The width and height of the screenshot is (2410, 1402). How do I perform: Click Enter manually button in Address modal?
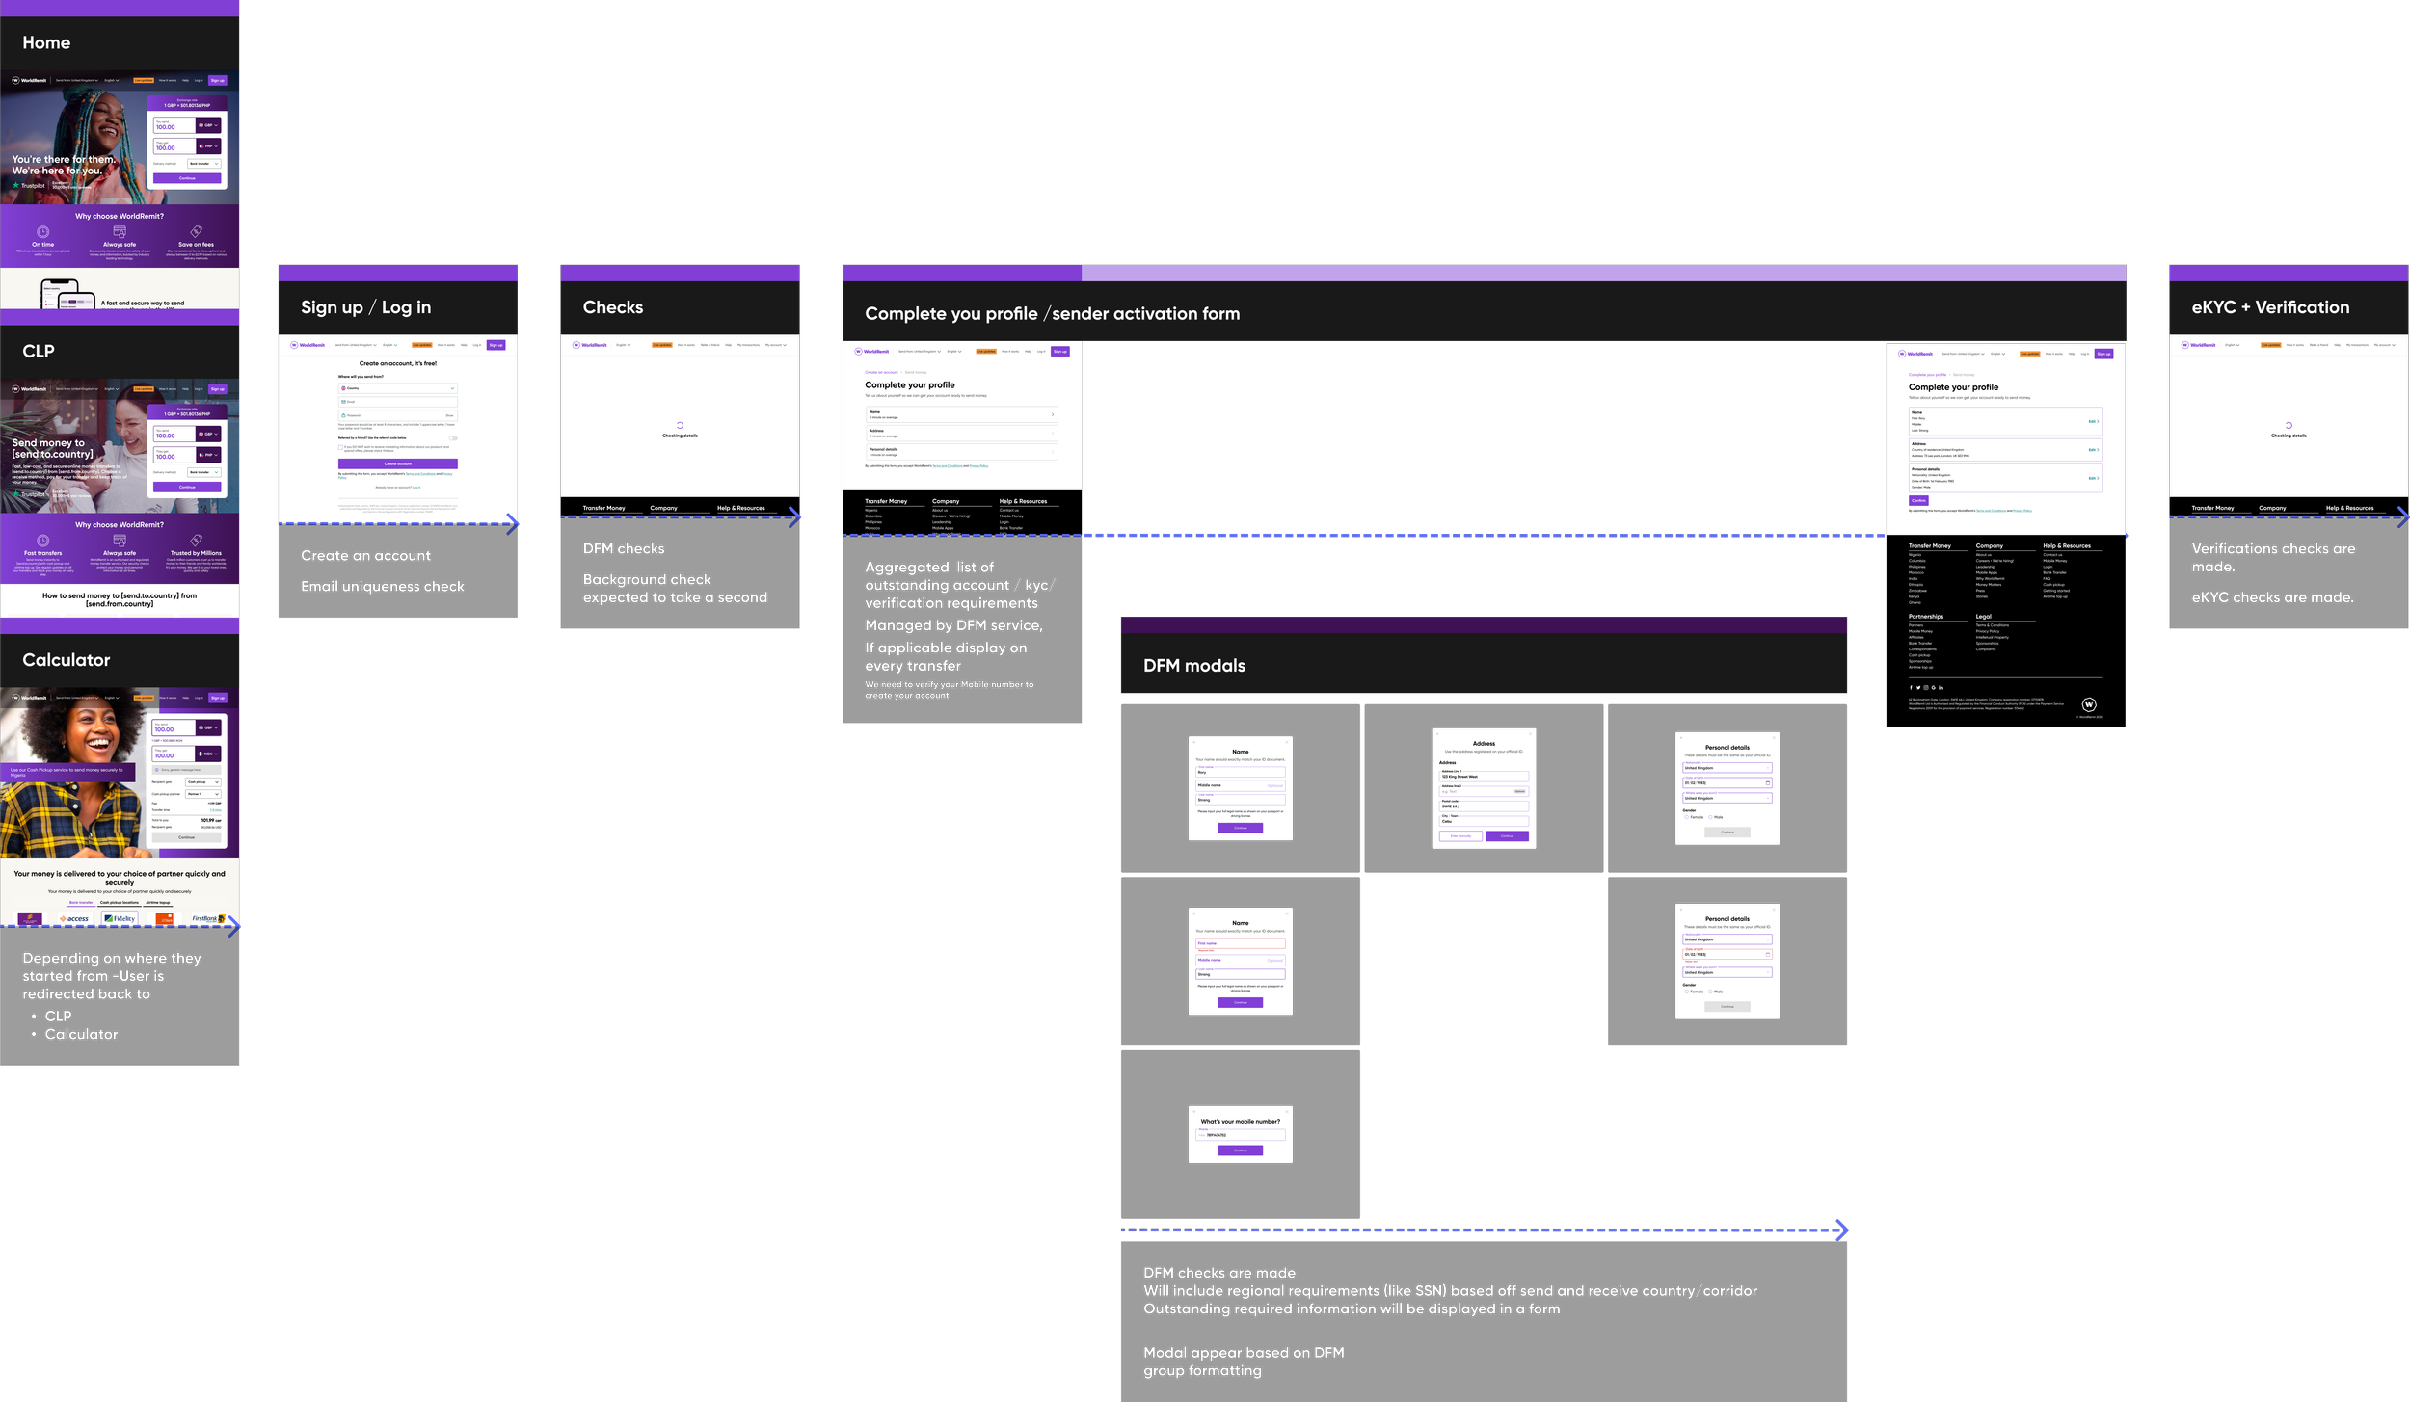(x=1460, y=836)
